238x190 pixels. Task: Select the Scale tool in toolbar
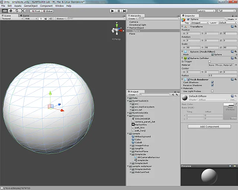coord(23,11)
